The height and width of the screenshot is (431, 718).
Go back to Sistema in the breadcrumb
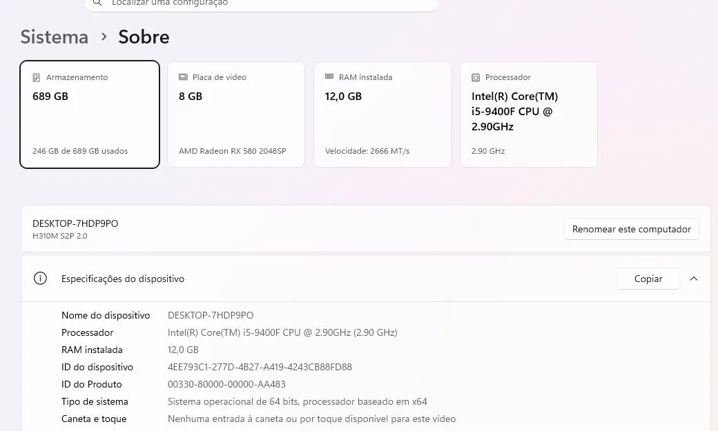(55, 37)
